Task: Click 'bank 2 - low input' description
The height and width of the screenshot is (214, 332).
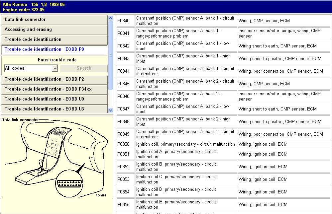Action: tap(186, 109)
